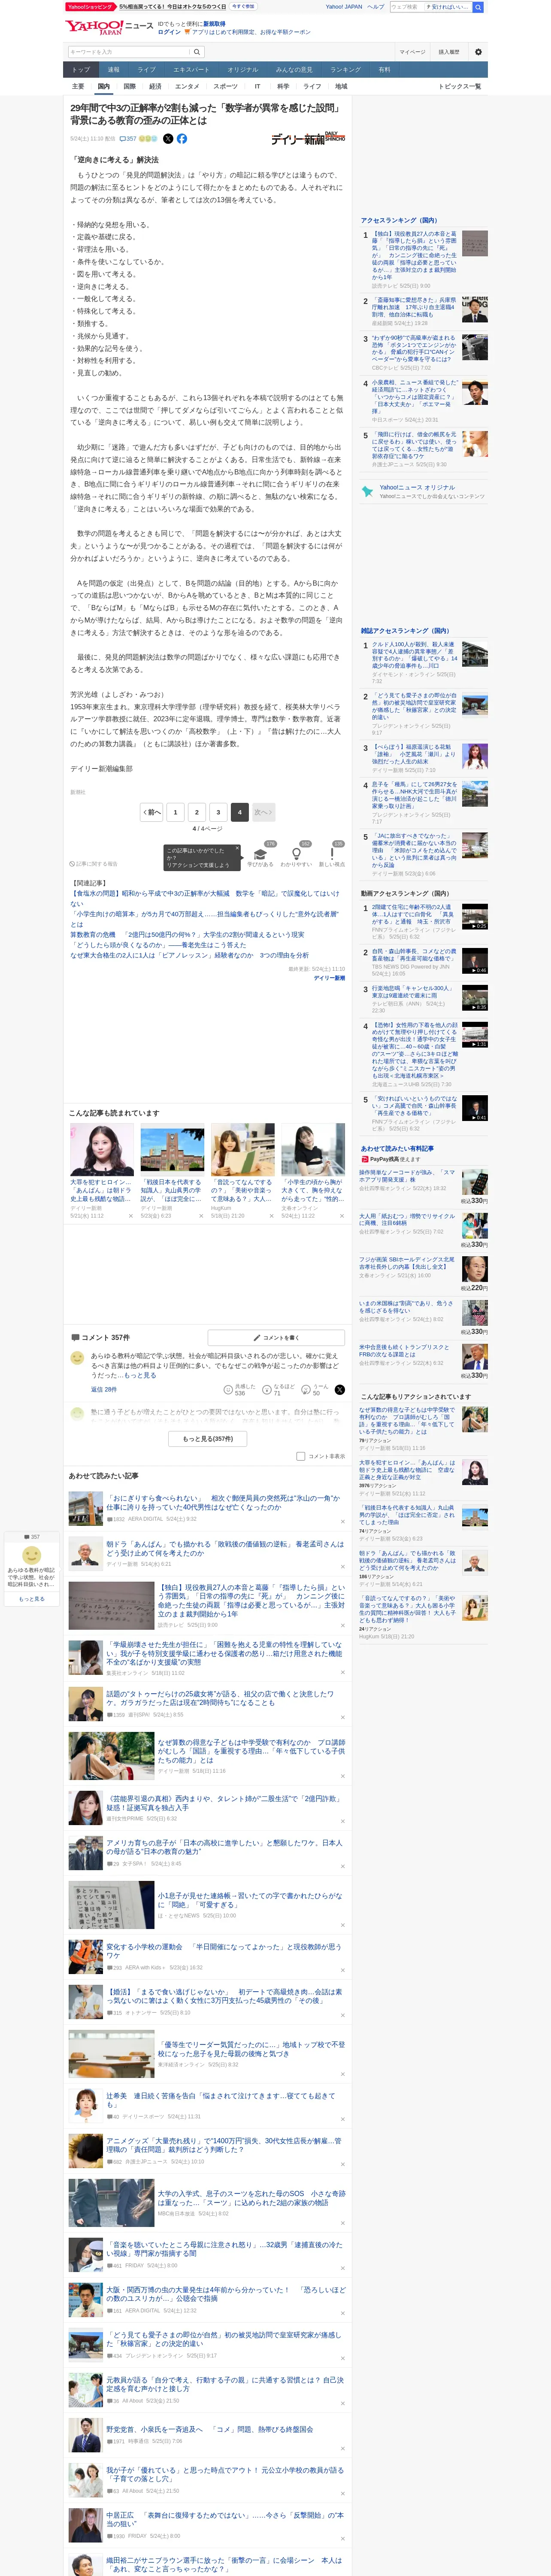Open 購入履歴 link
Screen dimensions: 551x2576
tap(449, 52)
